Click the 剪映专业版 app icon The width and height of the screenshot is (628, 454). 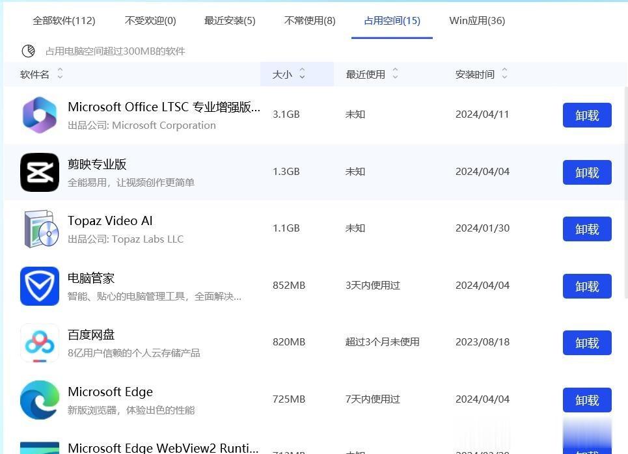click(x=40, y=172)
